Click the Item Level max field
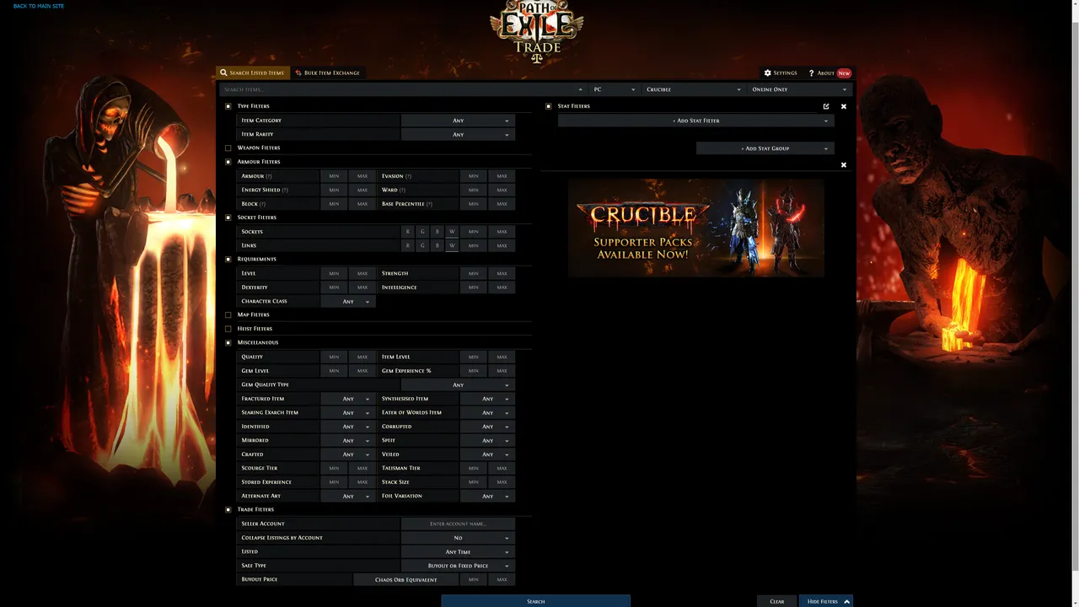 [x=502, y=357]
